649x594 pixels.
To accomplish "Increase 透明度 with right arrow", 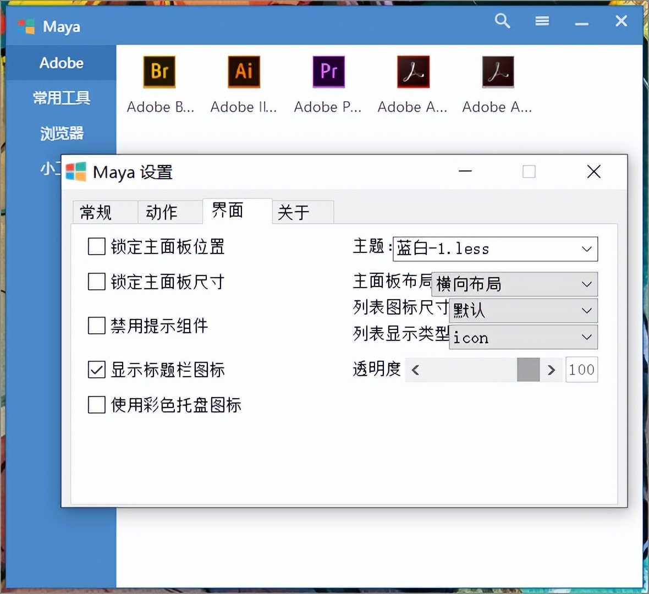I will coord(551,370).
